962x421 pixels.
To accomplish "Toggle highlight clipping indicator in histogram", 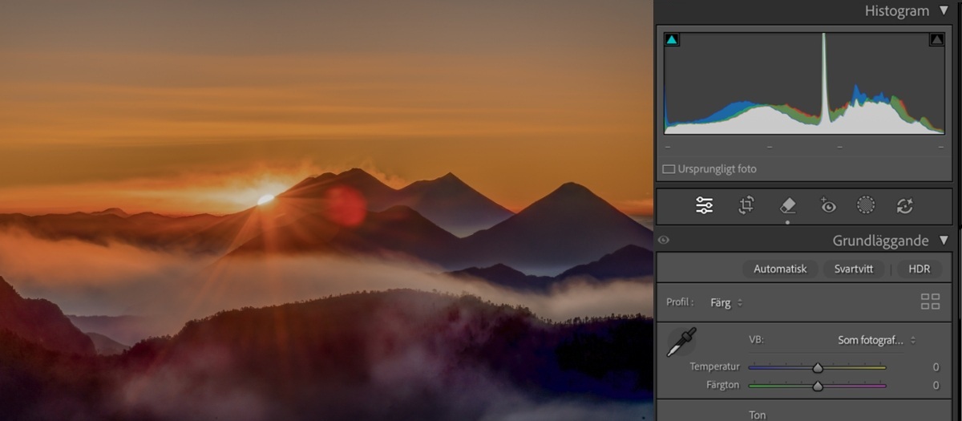I will [936, 39].
